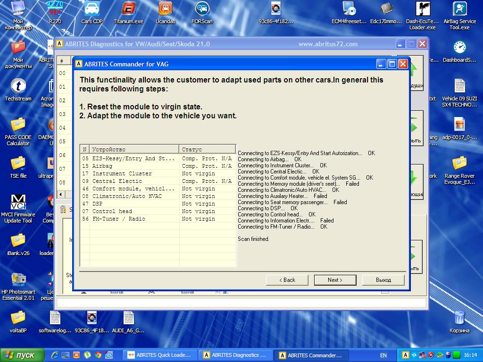Screen dimensions: 483x362
Task: Select the EZS-Kessy/Entry And St... row
Action: 158,158
